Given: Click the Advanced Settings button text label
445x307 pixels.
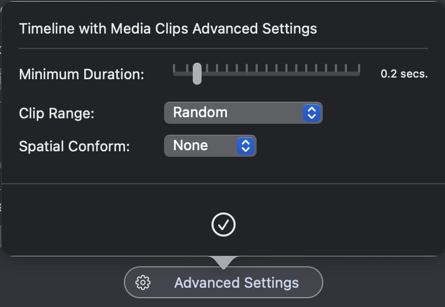Looking at the screenshot, I should click(x=237, y=283).
